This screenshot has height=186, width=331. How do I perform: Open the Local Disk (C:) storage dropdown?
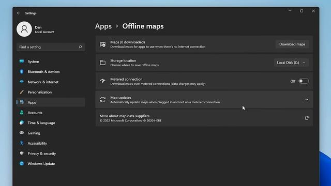[291, 63]
